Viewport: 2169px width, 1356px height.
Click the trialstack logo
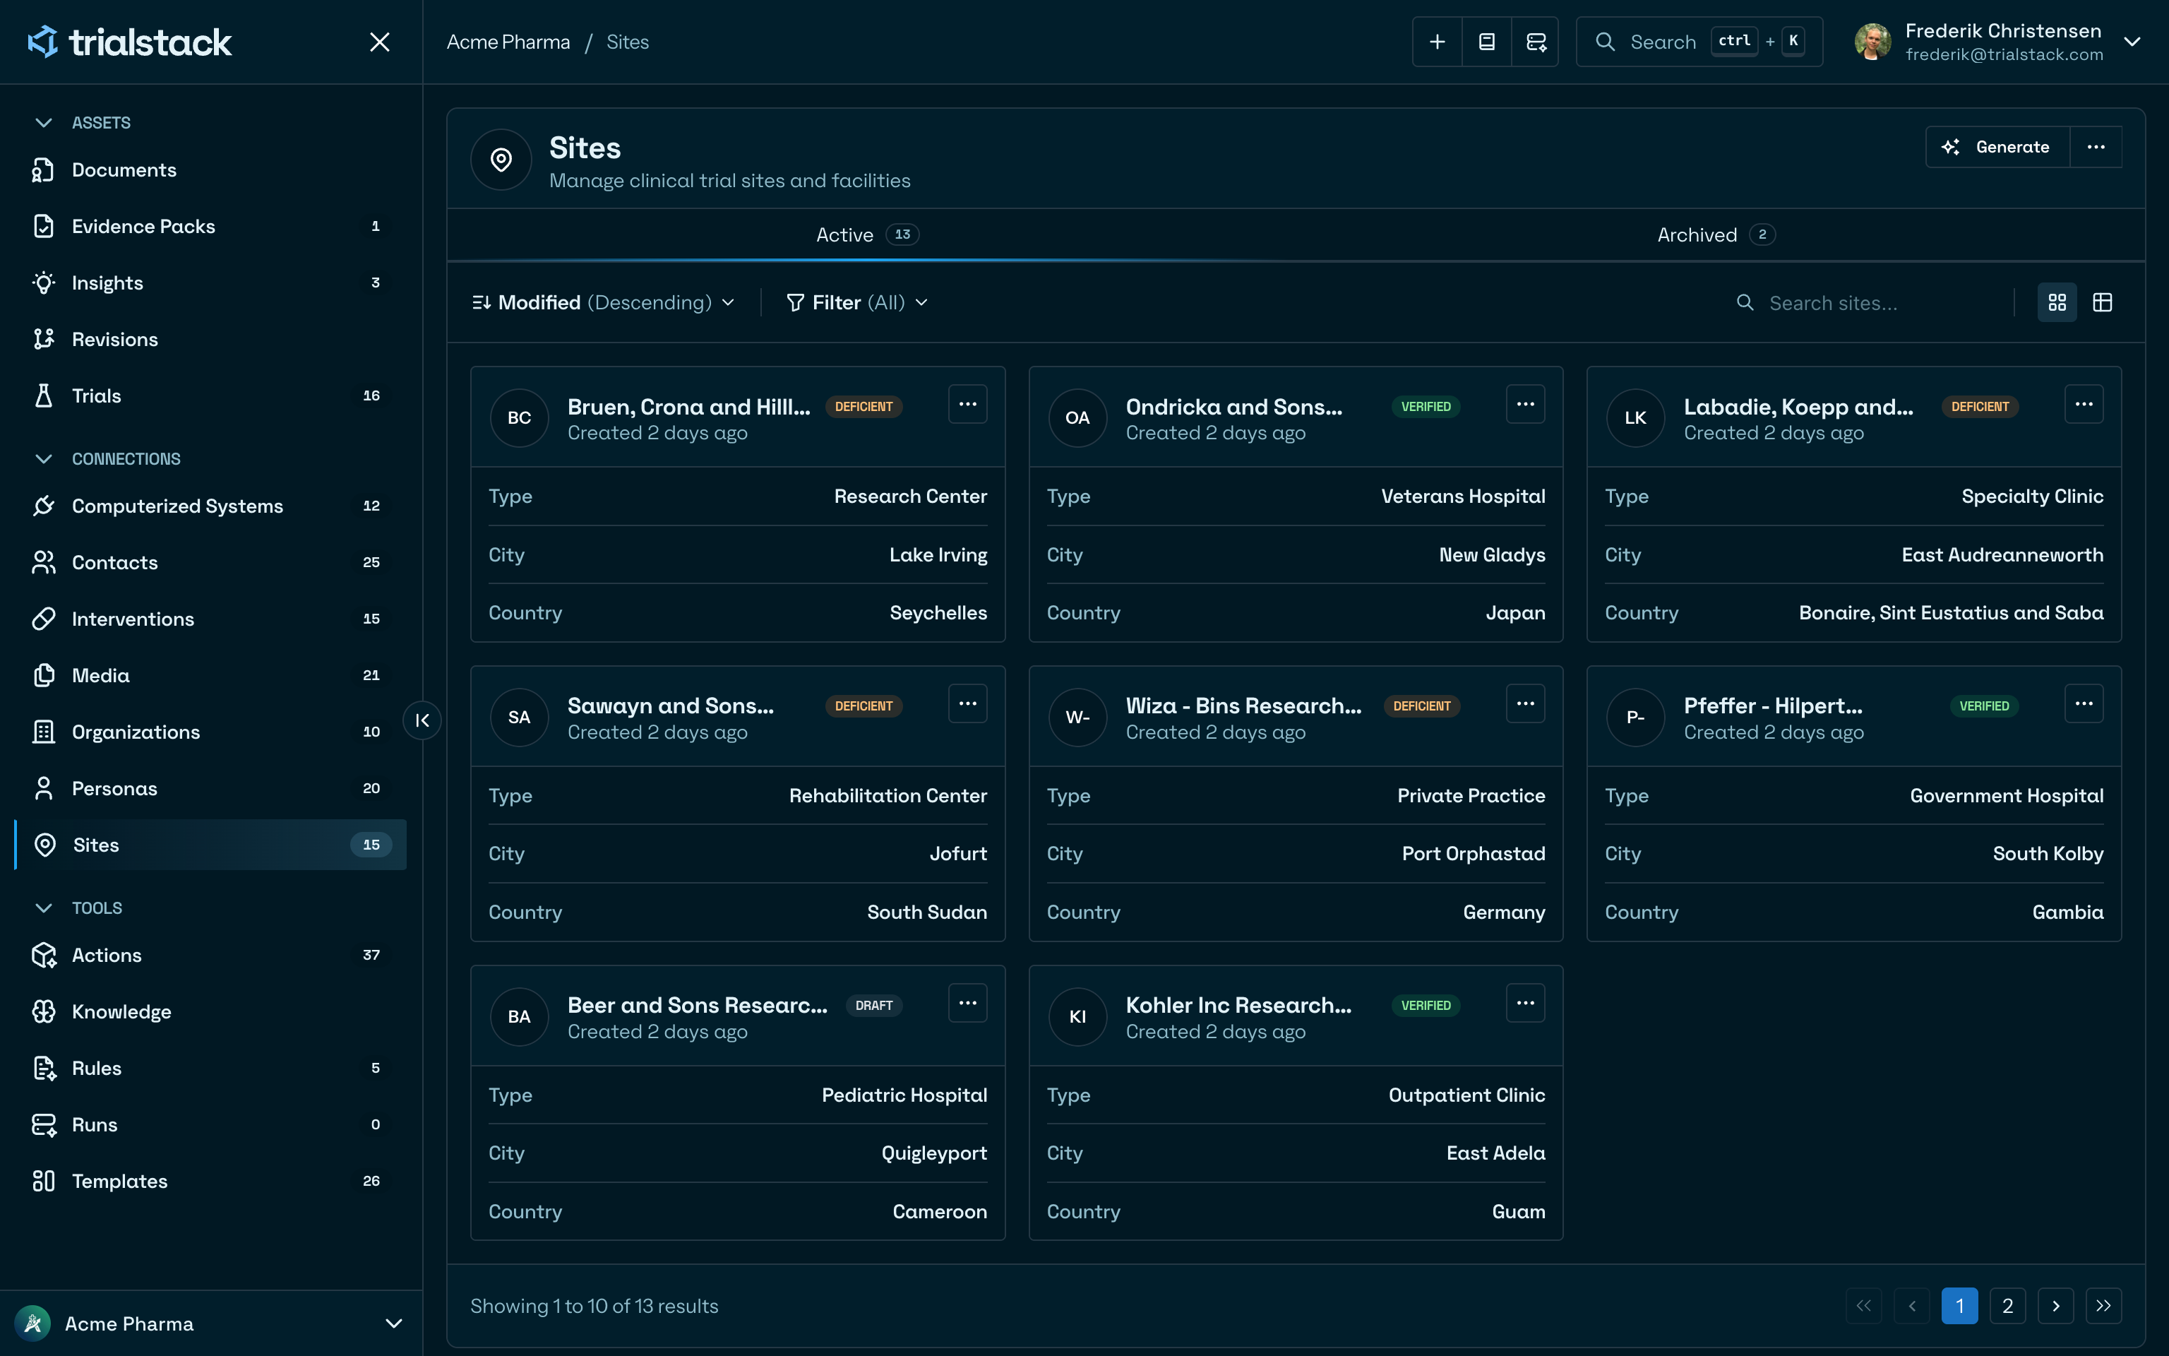coord(130,42)
